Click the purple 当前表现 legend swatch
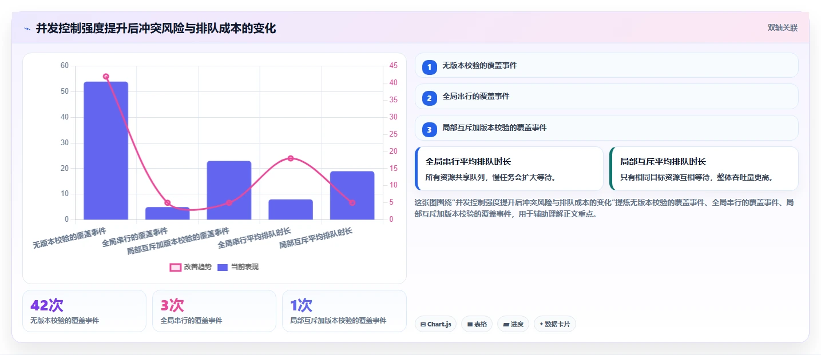The height and width of the screenshot is (355, 821). coord(223,267)
